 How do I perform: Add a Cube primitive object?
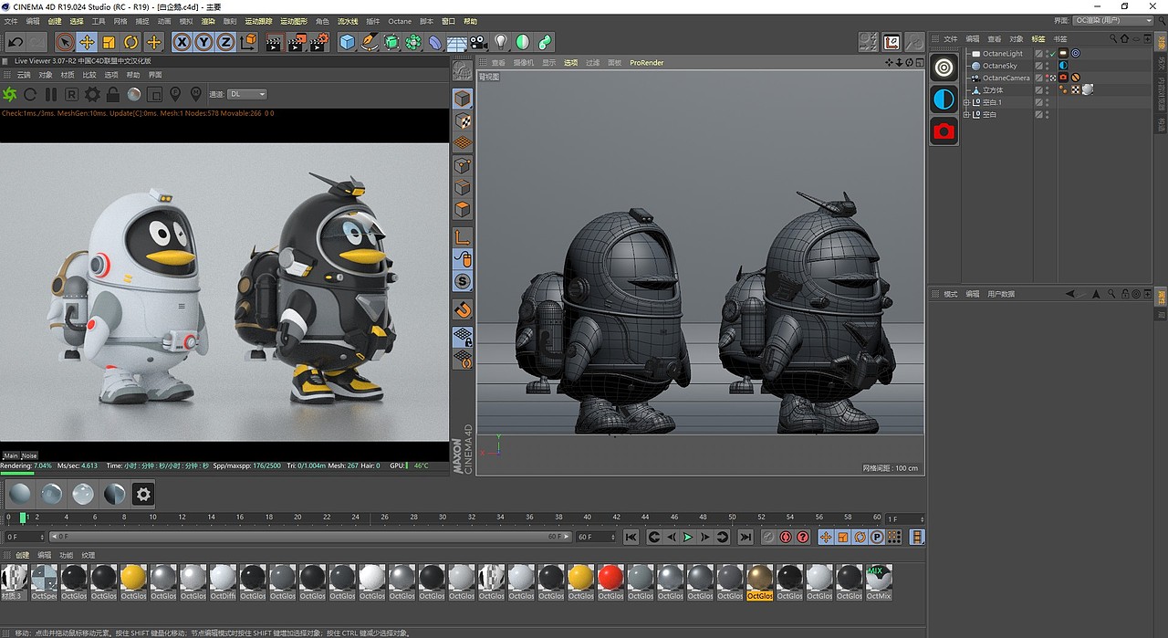pos(348,41)
